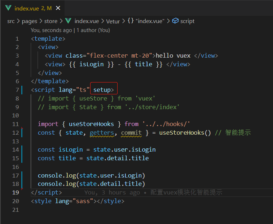Click the useStoreHooks() call
The height and width of the screenshot is (224, 273).
[185, 133]
